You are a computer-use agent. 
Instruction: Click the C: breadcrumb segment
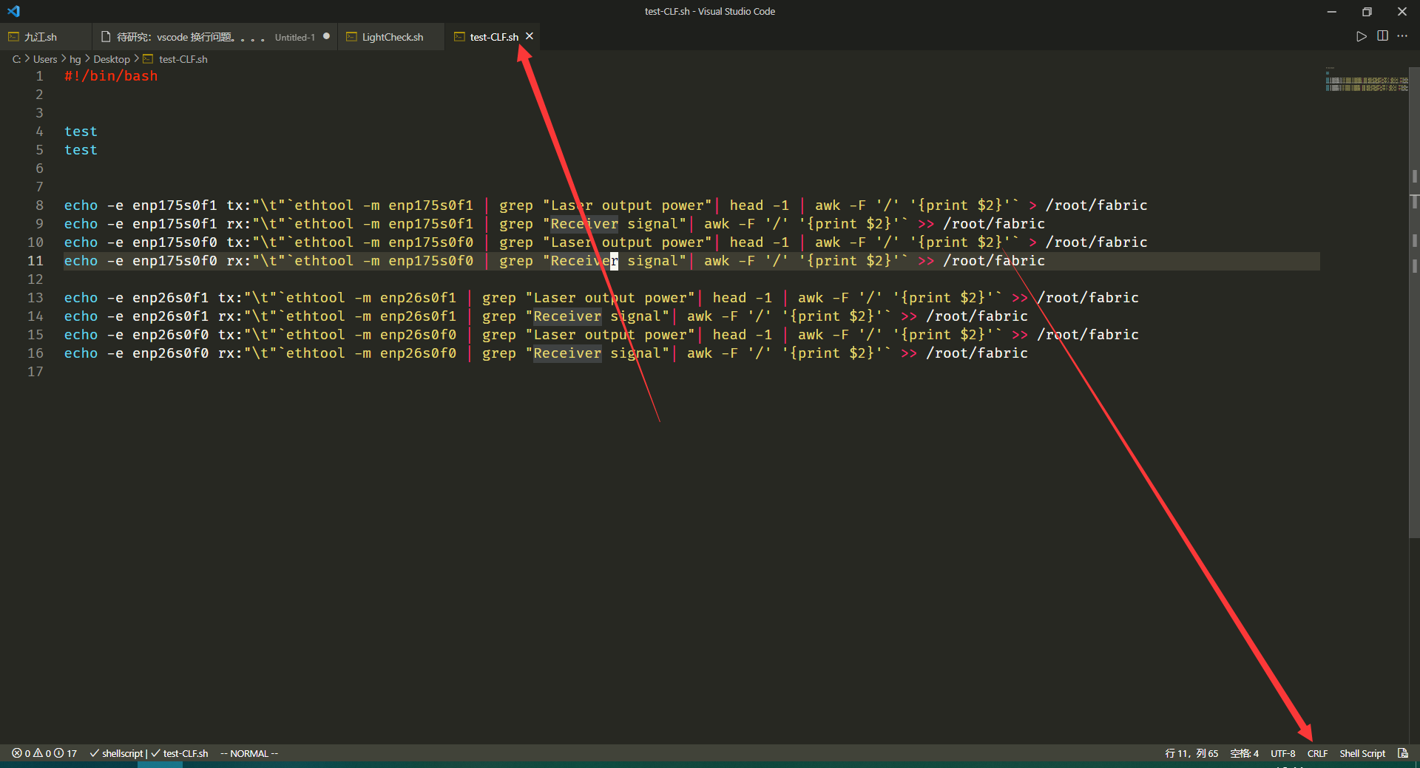tap(16, 59)
